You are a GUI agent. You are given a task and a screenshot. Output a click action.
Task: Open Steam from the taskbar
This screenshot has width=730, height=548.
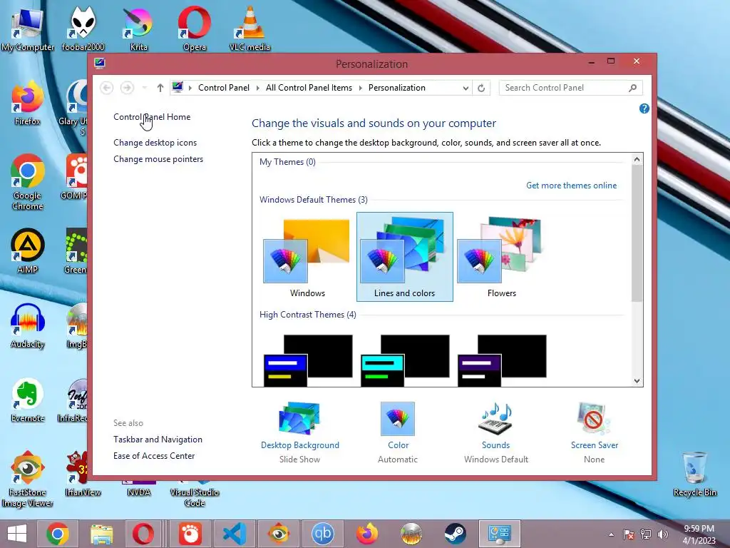click(x=455, y=534)
